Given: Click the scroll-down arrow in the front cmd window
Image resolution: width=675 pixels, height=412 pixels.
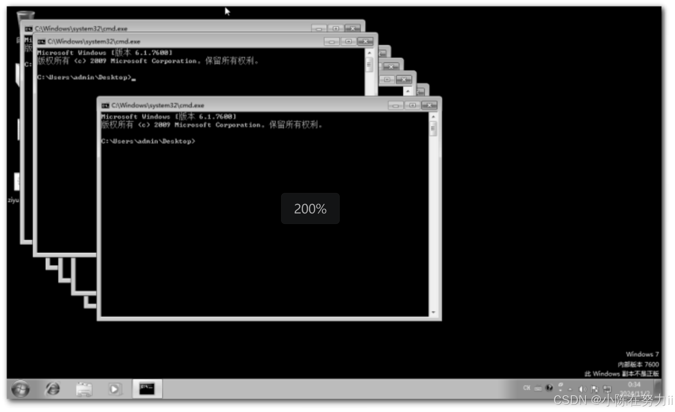Looking at the screenshot, I should [x=433, y=312].
